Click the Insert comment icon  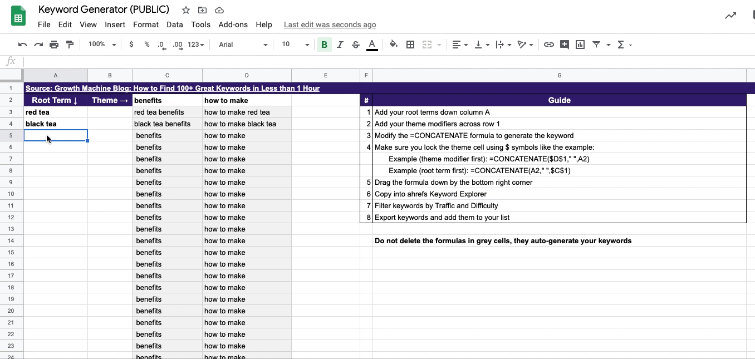pos(564,44)
